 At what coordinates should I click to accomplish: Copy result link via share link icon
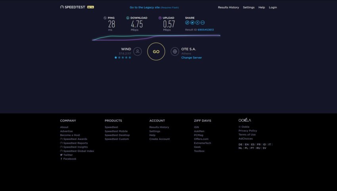pos(187,23)
